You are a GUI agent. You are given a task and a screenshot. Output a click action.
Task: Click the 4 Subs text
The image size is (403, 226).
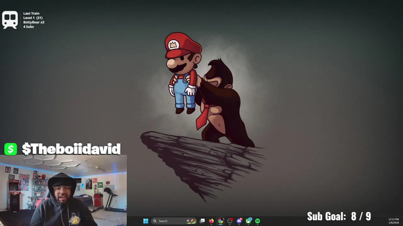pos(28,27)
